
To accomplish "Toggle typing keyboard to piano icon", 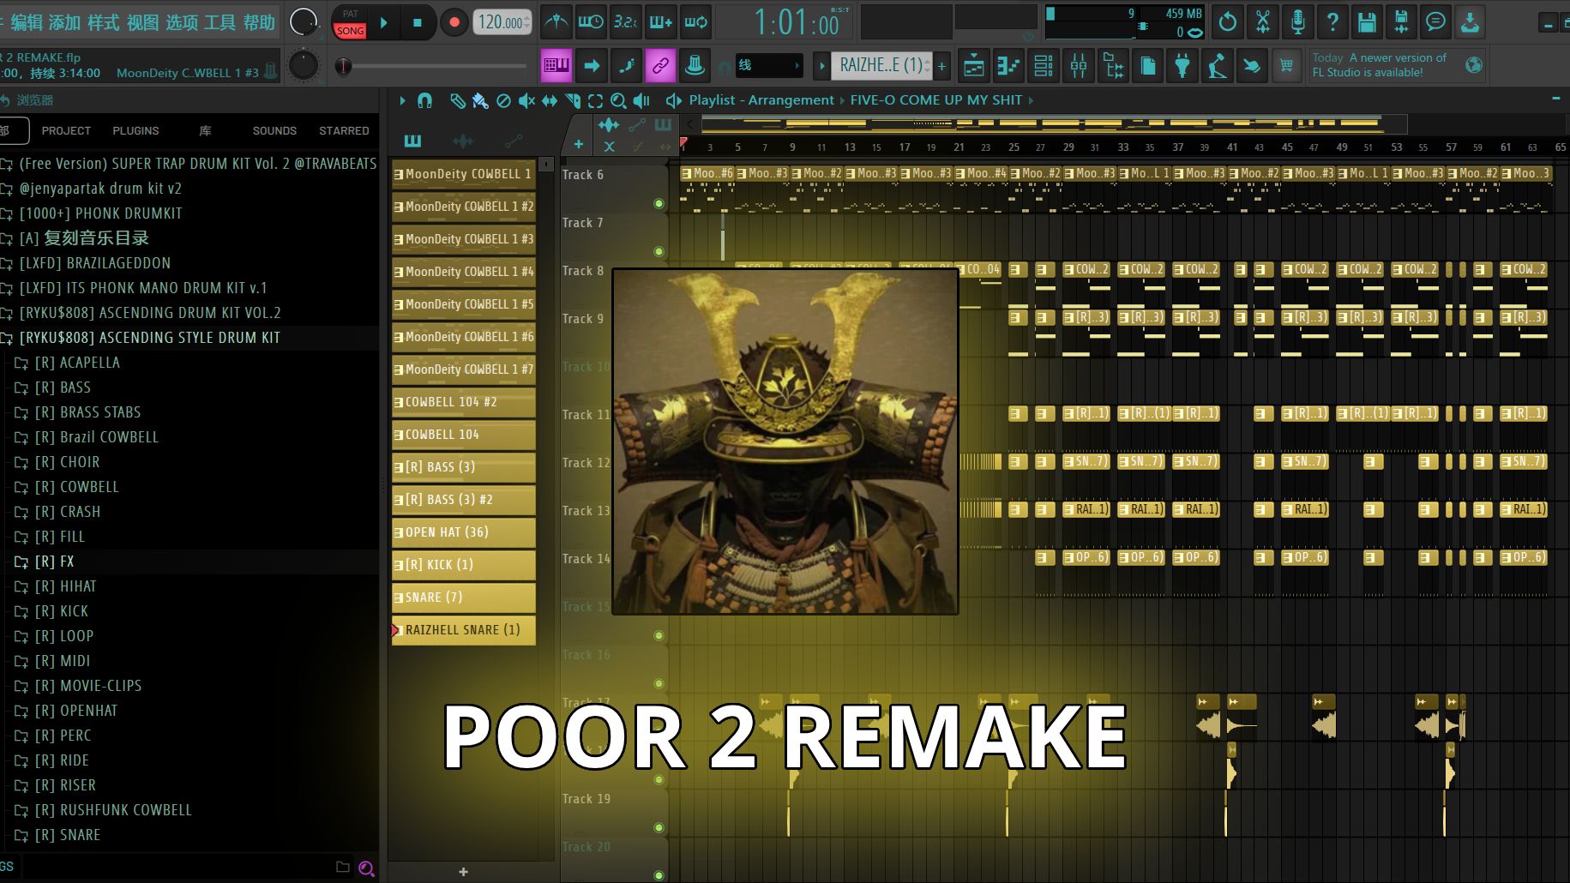I will coord(556,65).
